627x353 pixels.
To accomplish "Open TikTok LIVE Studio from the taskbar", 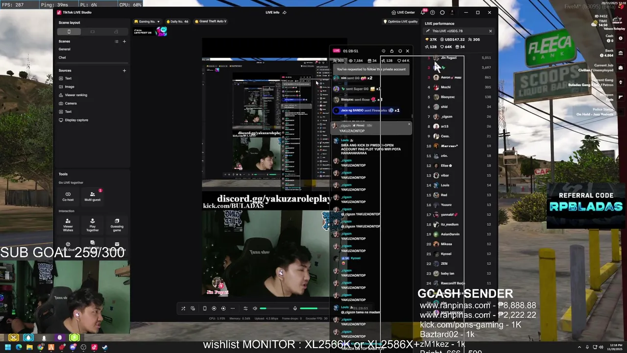I will coord(94,347).
